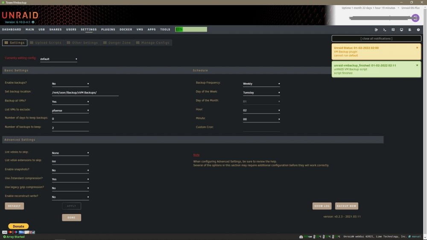Open the feedback icon in the top bar
Viewport: 427px width, 240px height.
(x=393, y=29)
